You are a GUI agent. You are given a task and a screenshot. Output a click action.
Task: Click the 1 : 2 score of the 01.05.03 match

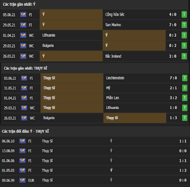tap(183, 170)
